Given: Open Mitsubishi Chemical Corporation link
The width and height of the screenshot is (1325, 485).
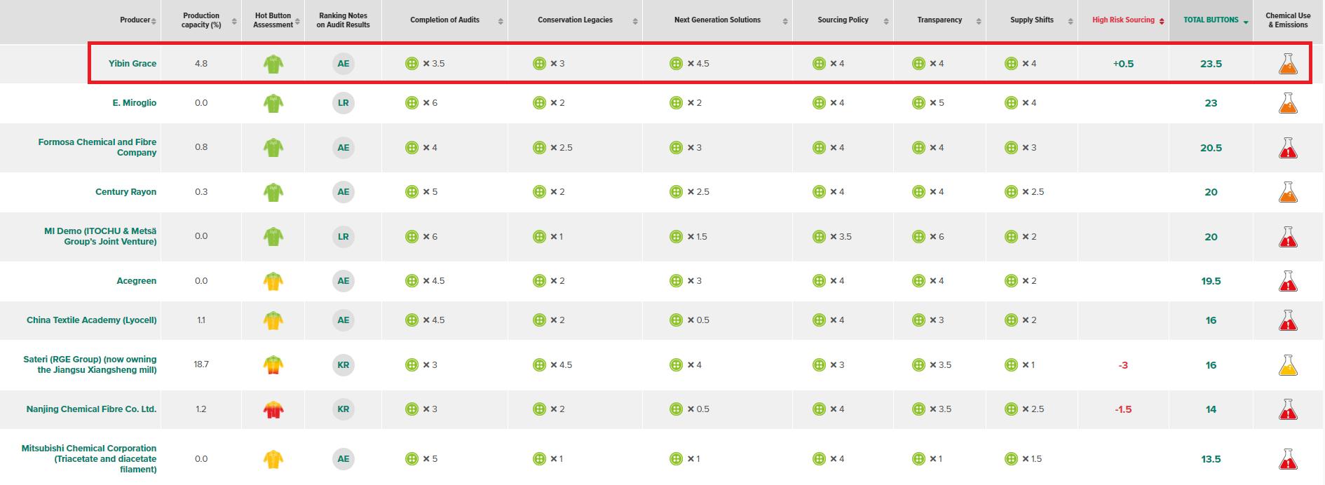Looking at the screenshot, I should [x=89, y=459].
